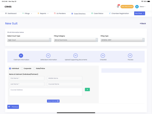This screenshot has height=114, width=152.
Task: Go to step 02 Defendant information circle
Action: click(x=48, y=56)
